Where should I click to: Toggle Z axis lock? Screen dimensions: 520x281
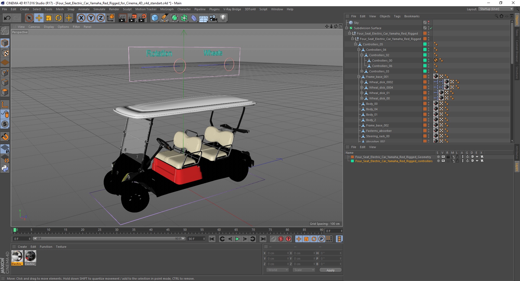tap(101, 18)
